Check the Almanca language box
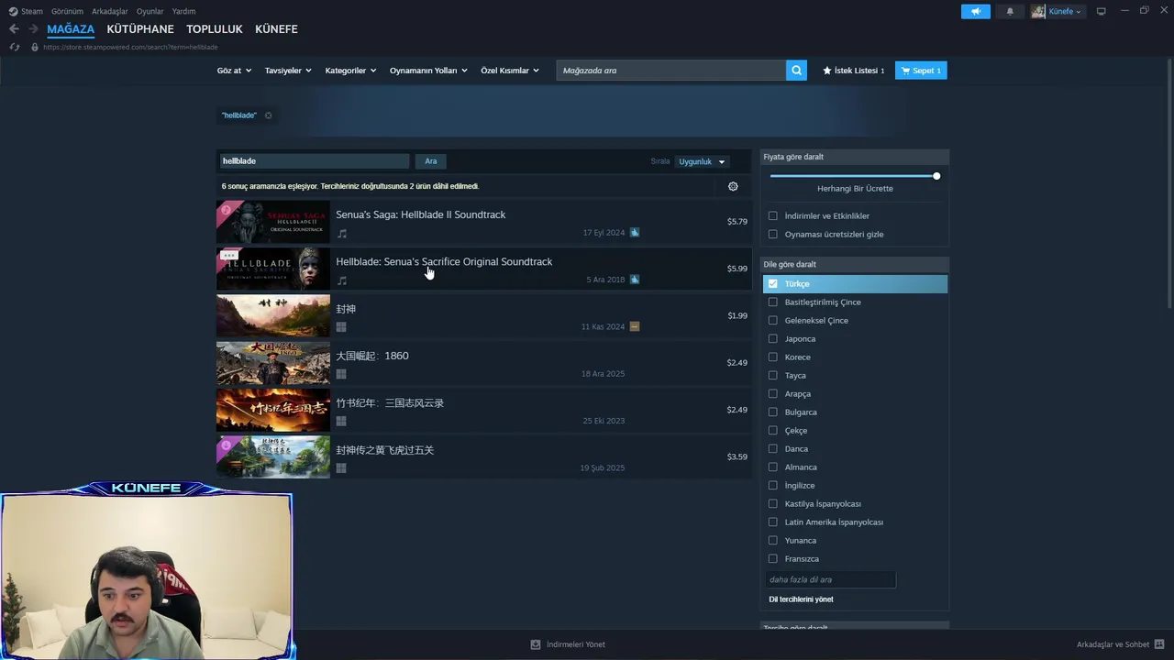 (772, 467)
